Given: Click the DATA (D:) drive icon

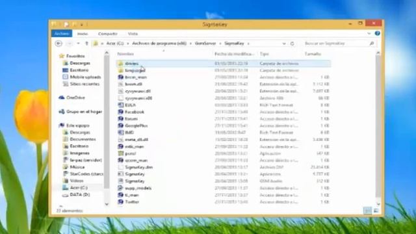Looking at the screenshot, I should click(65, 194).
